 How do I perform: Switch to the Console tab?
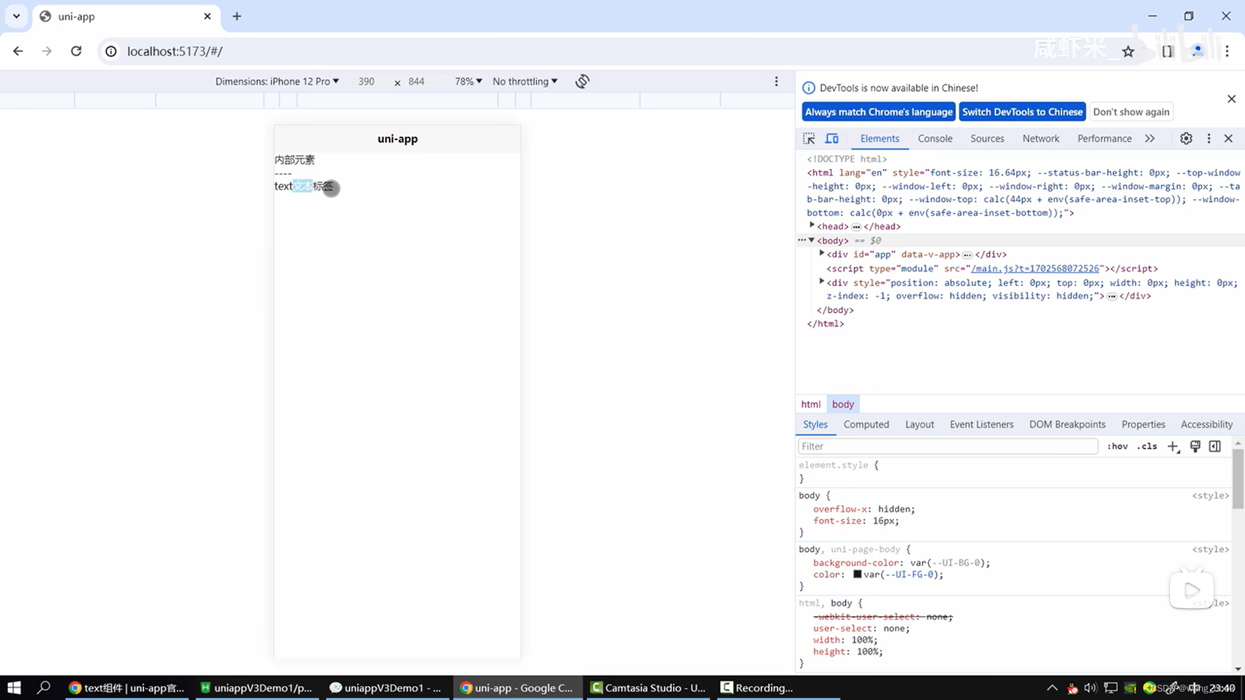[x=936, y=139]
